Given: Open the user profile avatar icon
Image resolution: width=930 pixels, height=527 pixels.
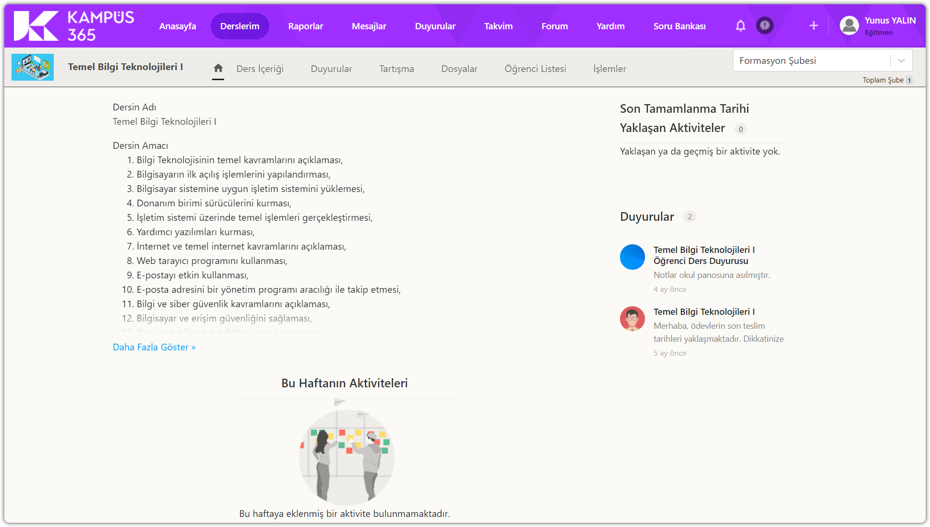Looking at the screenshot, I should pos(849,26).
